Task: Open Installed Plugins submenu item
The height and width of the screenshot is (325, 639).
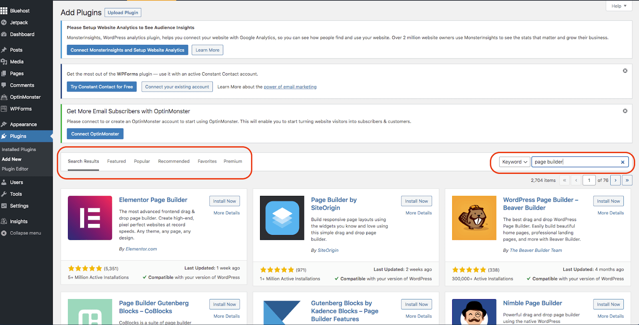Action: tap(19, 150)
